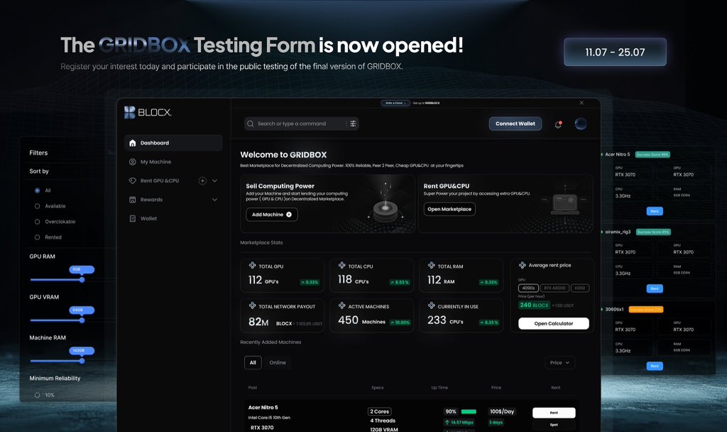This screenshot has width=727, height=432.
Task: Click the Dashboard home icon
Action: (x=132, y=143)
